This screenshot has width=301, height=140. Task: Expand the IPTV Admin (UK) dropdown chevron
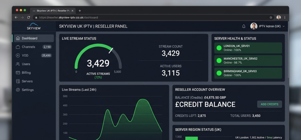pyautogui.click(x=284, y=26)
